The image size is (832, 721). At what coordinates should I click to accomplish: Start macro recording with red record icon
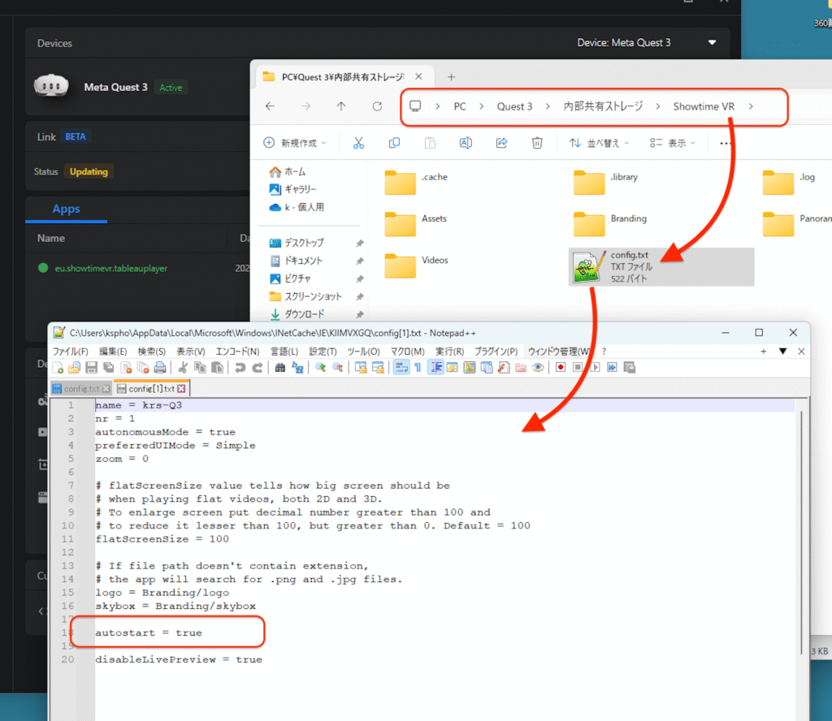tap(561, 367)
